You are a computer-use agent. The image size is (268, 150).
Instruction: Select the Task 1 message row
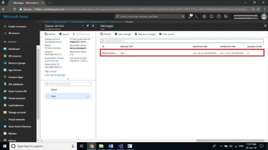pos(182,53)
